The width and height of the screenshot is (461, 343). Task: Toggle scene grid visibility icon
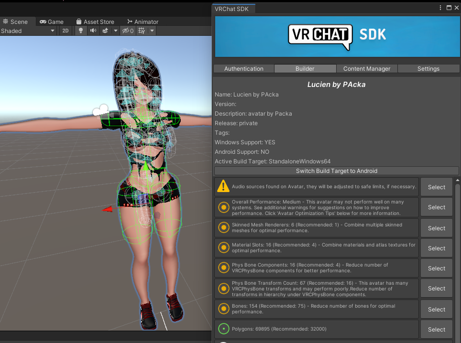click(142, 31)
